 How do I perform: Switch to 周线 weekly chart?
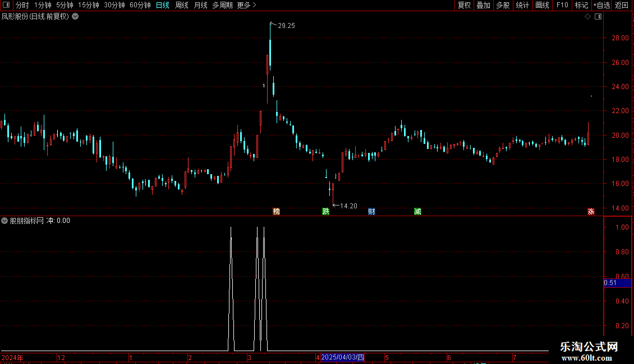pyautogui.click(x=182, y=5)
